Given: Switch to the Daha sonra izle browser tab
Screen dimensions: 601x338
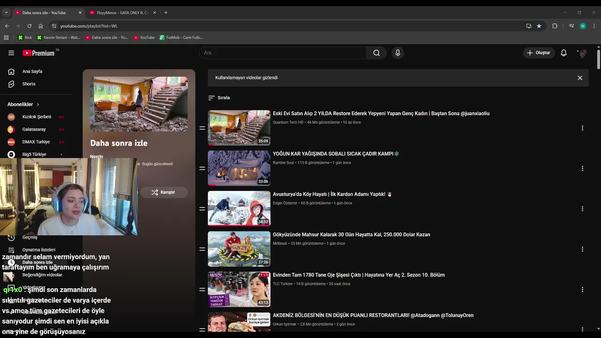Looking at the screenshot, I should pyautogui.click(x=44, y=13).
